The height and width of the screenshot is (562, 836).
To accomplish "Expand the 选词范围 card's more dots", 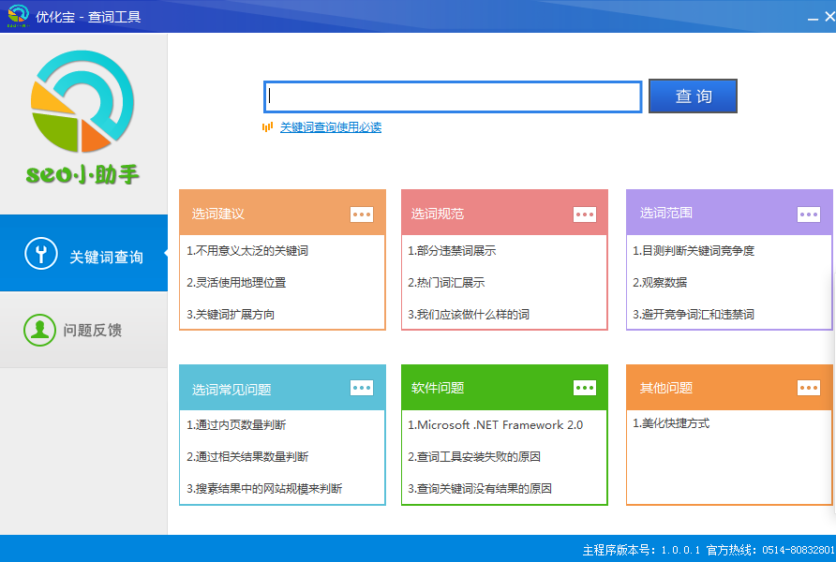I will (808, 214).
